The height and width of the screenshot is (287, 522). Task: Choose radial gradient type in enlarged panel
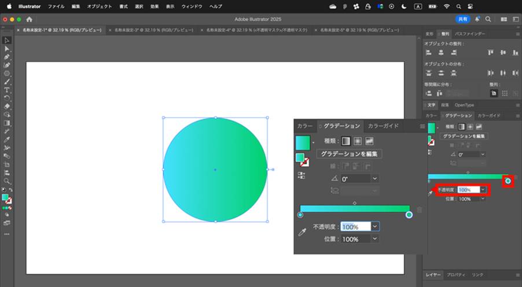(x=358, y=141)
